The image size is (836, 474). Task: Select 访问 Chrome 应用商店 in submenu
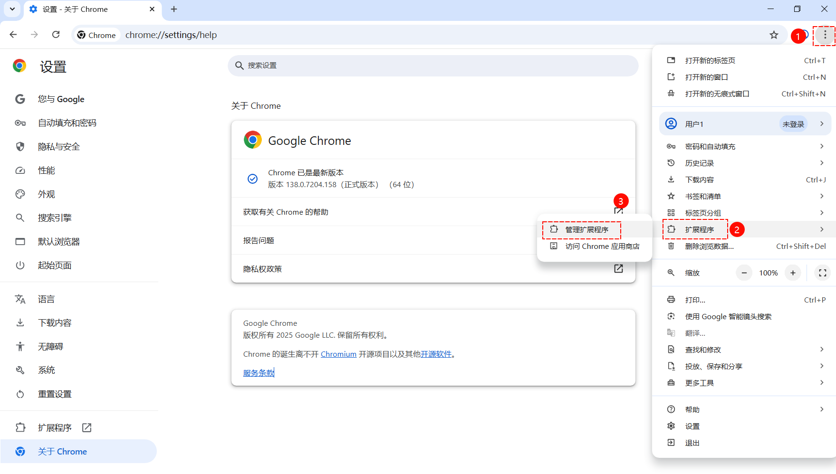point(594,246)
